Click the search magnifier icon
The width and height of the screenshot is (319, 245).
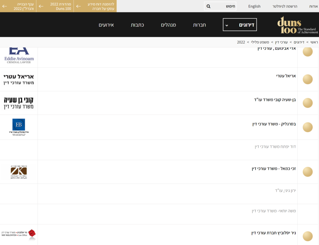click(208, 6)
